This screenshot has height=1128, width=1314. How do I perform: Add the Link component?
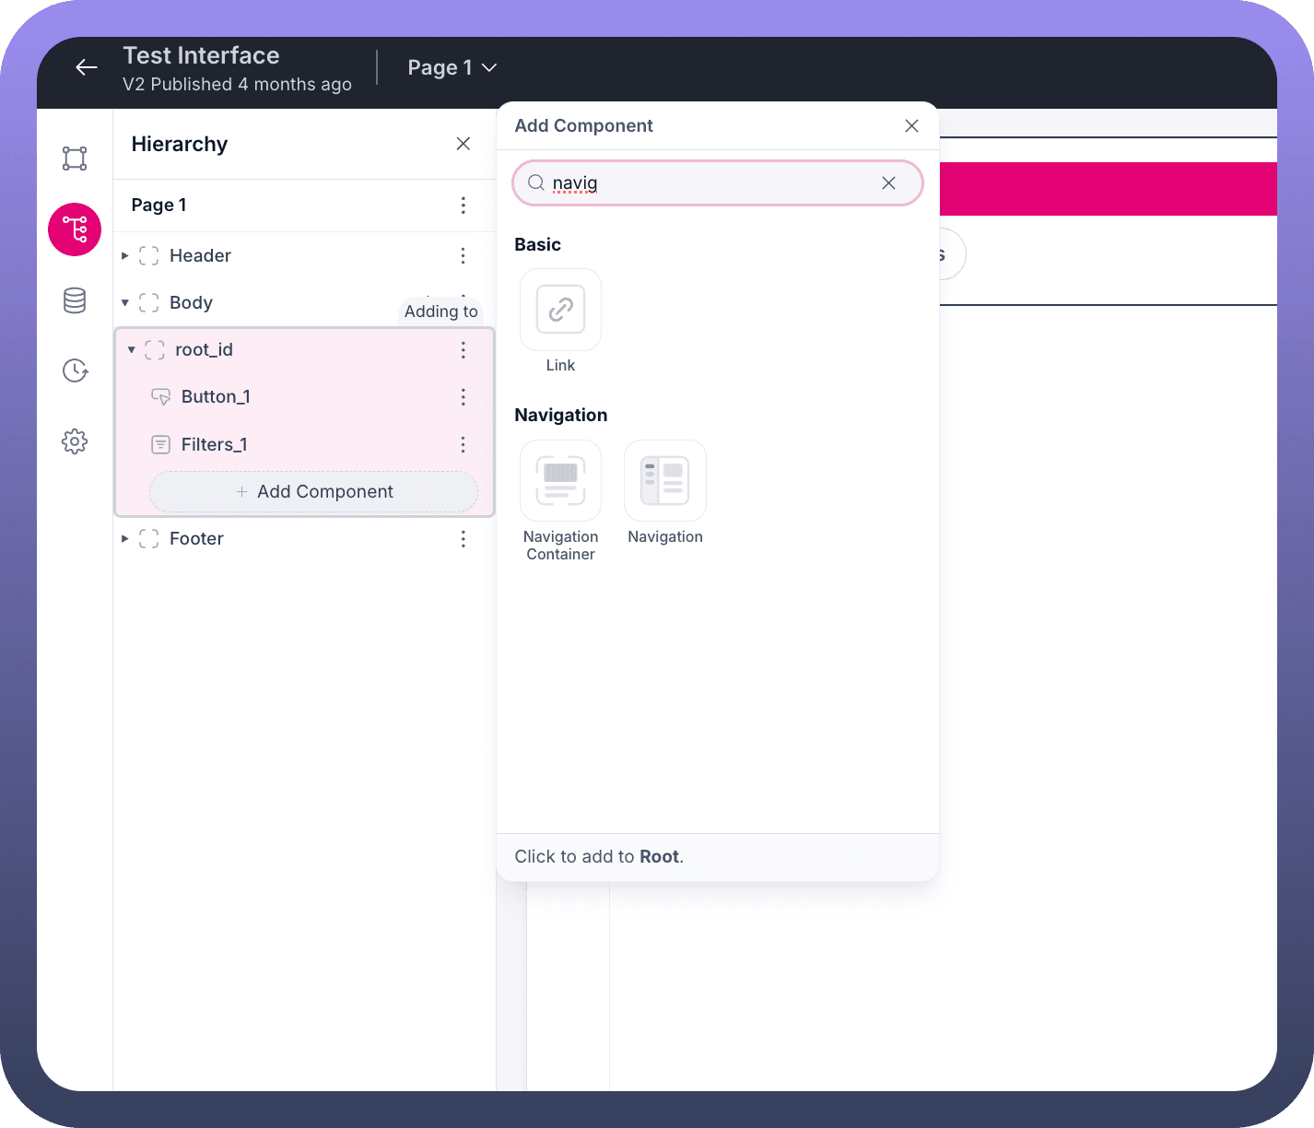click(x=560, y=311)
